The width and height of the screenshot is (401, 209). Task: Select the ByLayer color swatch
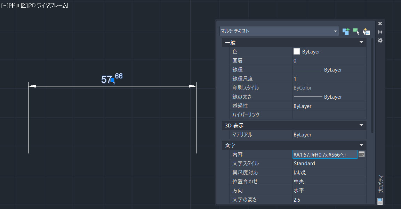point(296,51)
